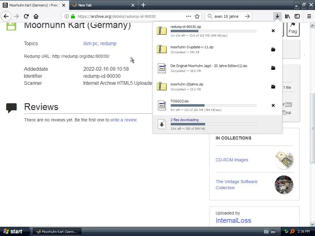Click the 'write a review' link
The height and width of the screenshot is (236, 315).
(x=124, y=120)
